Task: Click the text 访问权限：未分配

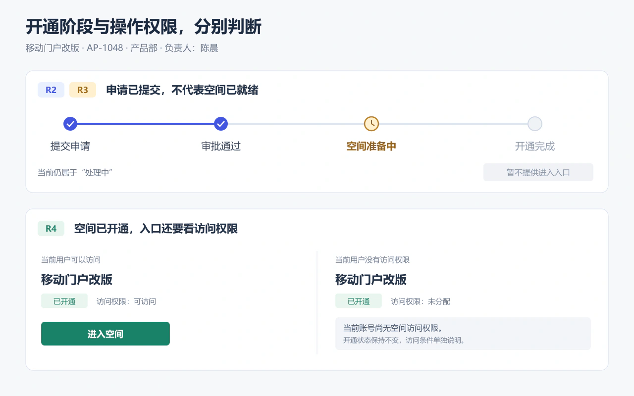Action: pos(421,301)
